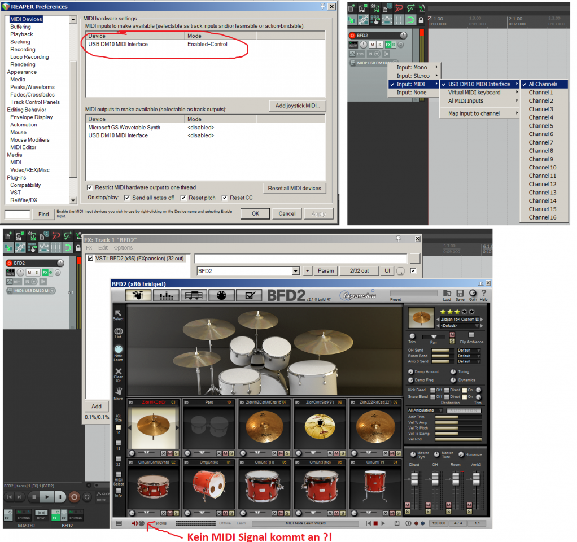Screen dimensions: 577x542
Task: Activate the Note Learn tool
Action: (118, 353)
